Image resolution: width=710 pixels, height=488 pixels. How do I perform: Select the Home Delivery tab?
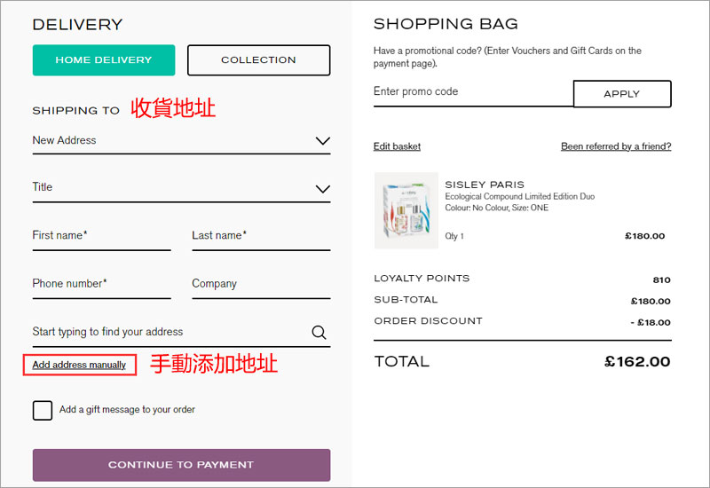click(104, 60)
